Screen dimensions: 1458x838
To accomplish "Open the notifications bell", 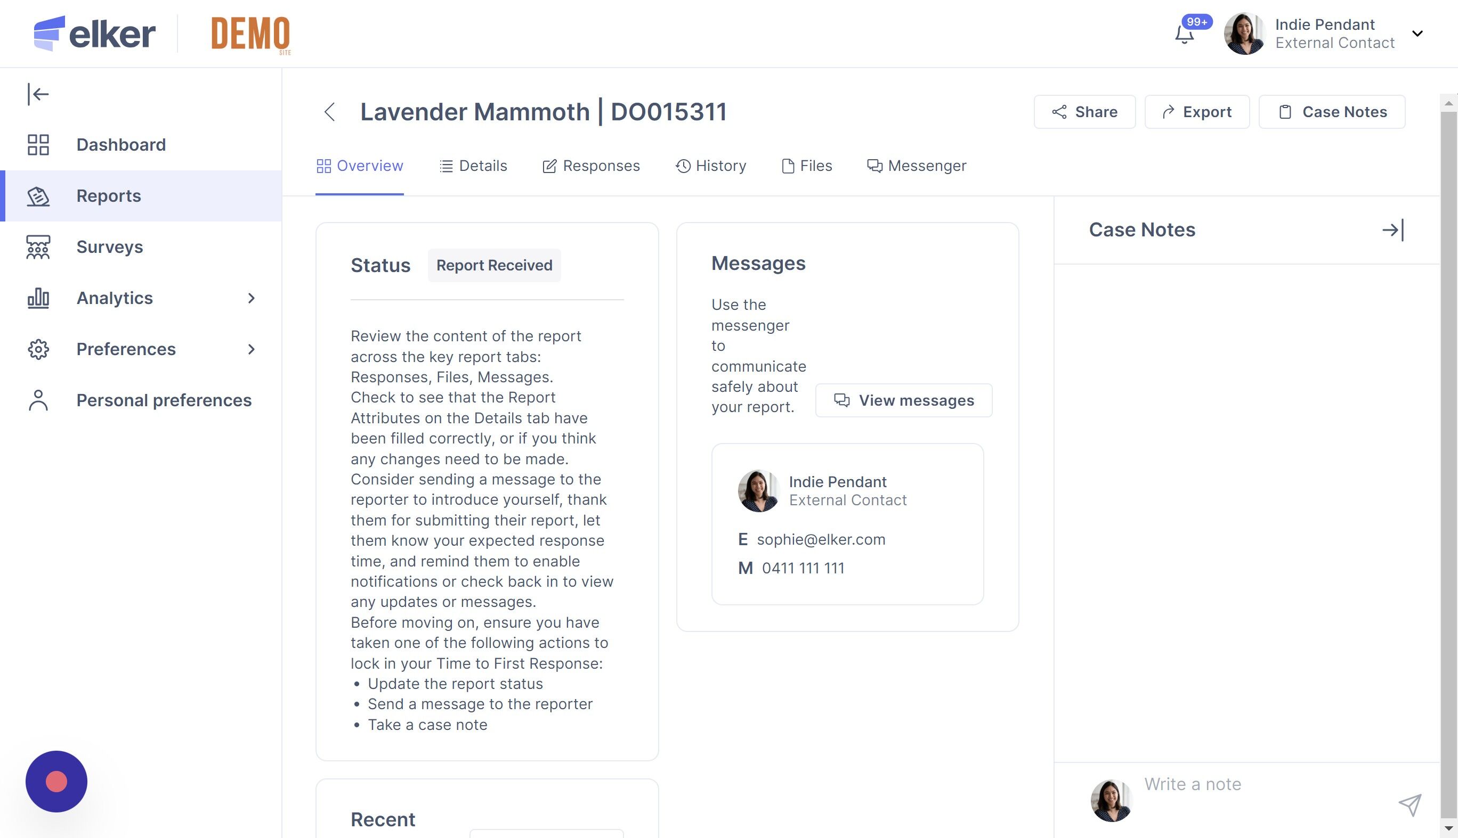I will (x=1185, y=35).
